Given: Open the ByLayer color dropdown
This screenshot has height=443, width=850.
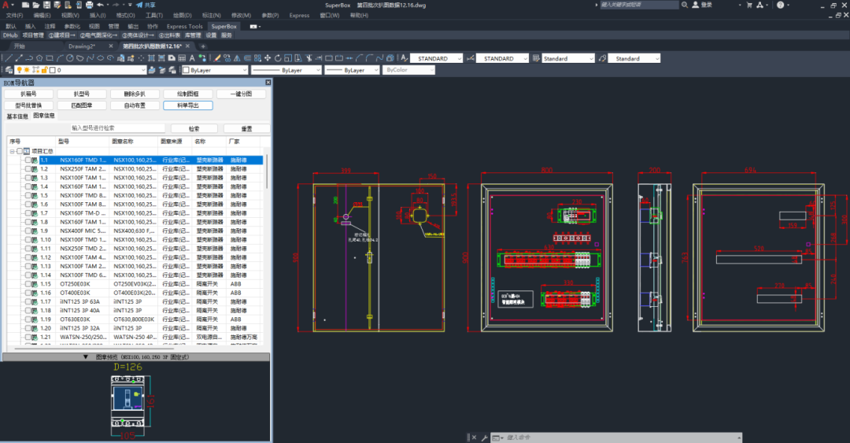Looking at the screenshot, I should [215, 70].
